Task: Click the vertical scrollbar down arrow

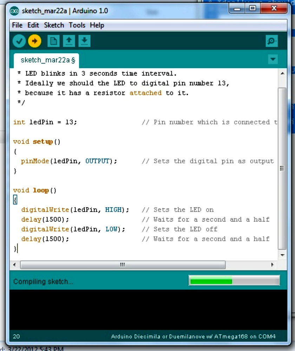Action: [282, 255]
